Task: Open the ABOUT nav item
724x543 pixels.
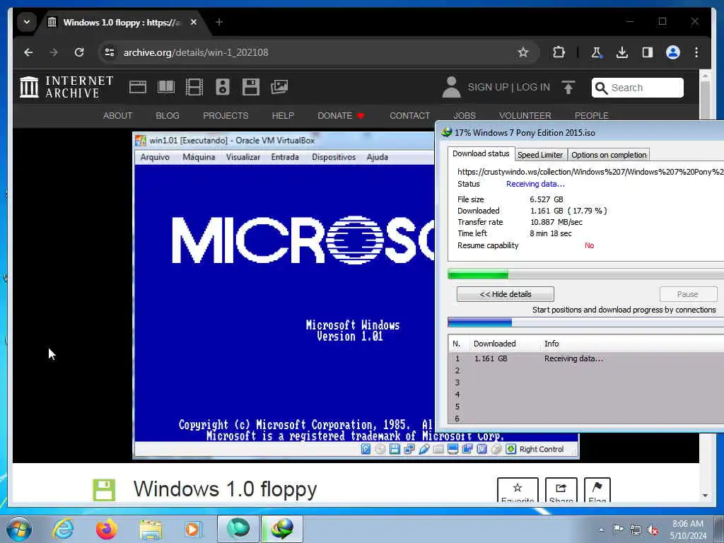Action: [117, 115]
